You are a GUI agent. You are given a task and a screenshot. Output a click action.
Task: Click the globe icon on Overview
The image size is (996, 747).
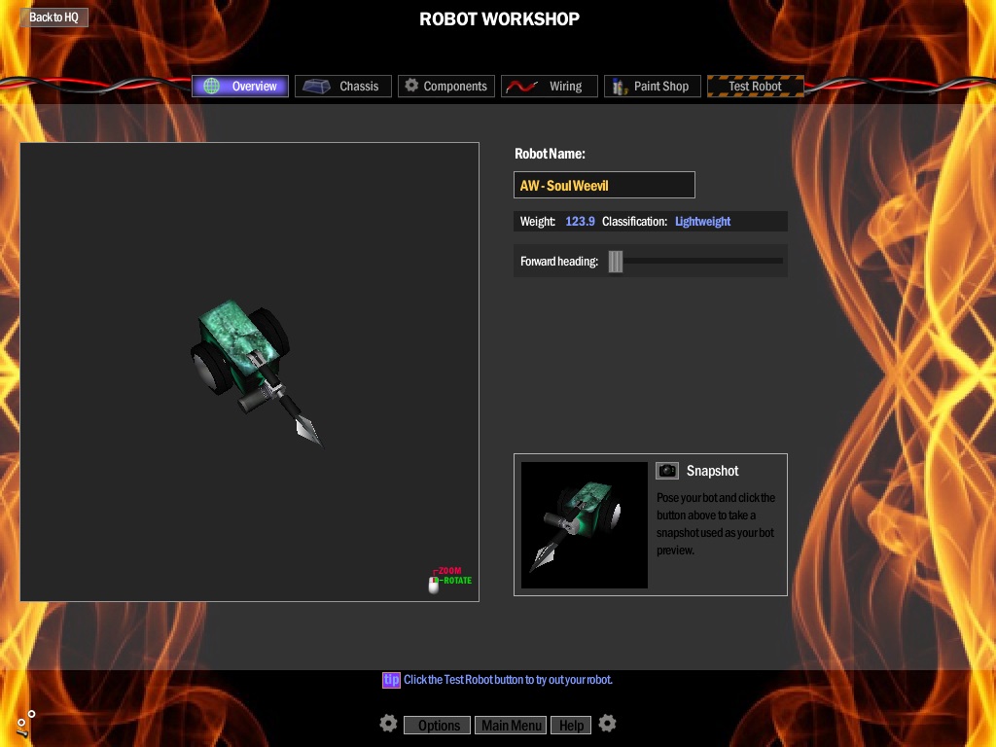[x=211, y=86]
